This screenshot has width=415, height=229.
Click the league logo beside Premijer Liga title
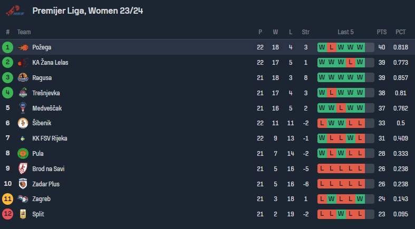coord(15,11)
